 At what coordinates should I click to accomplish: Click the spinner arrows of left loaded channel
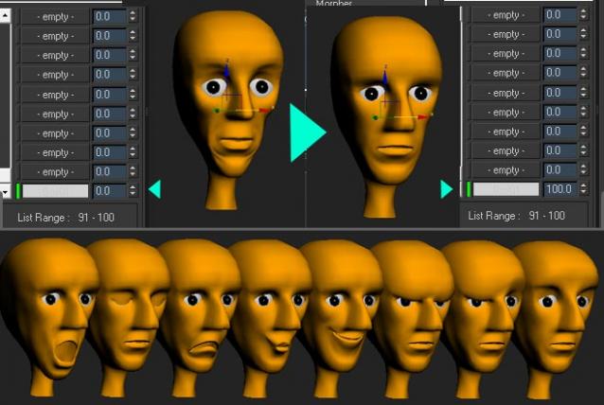(133, 191)
